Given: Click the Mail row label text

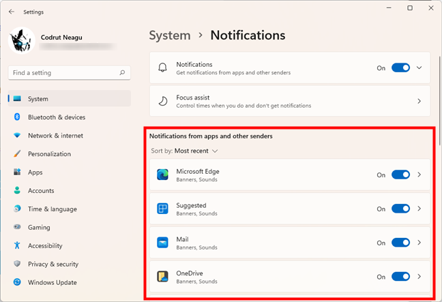Looking at the screenshot, I should pos(182,239).
